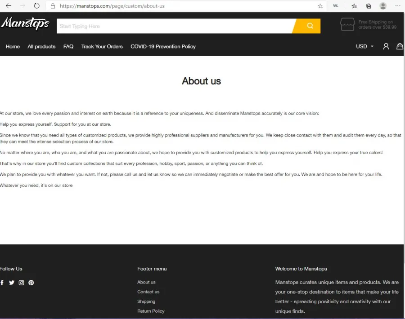This screenshot has height=319, width=405.
Task: Click Contact us footer link
Action: coord(148,292)
